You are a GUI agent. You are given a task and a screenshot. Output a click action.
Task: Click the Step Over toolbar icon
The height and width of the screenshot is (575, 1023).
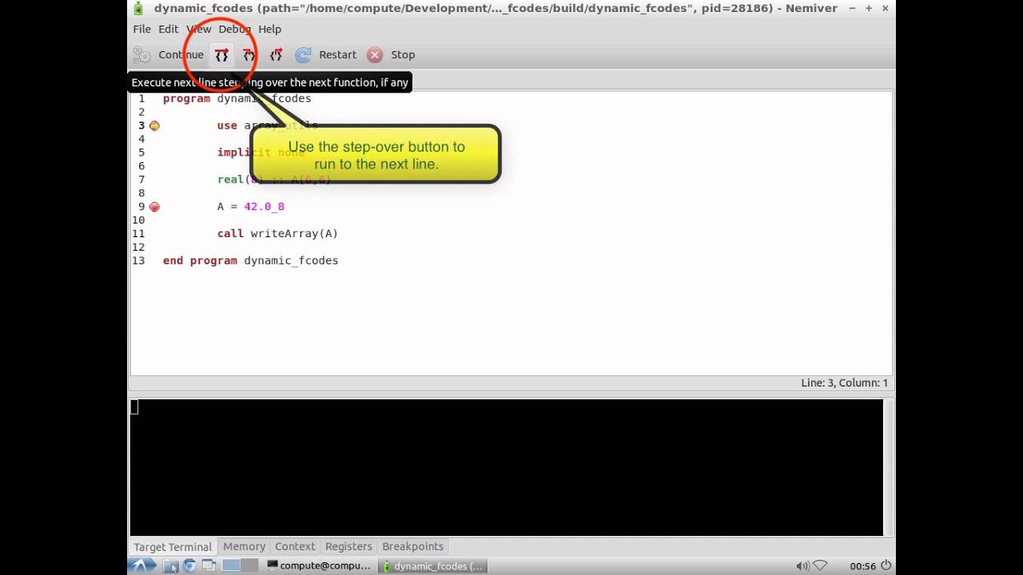click(x=221, y=55)
